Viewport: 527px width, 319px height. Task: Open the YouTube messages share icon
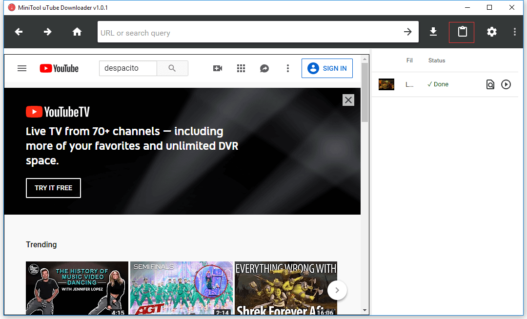[264, 68]
